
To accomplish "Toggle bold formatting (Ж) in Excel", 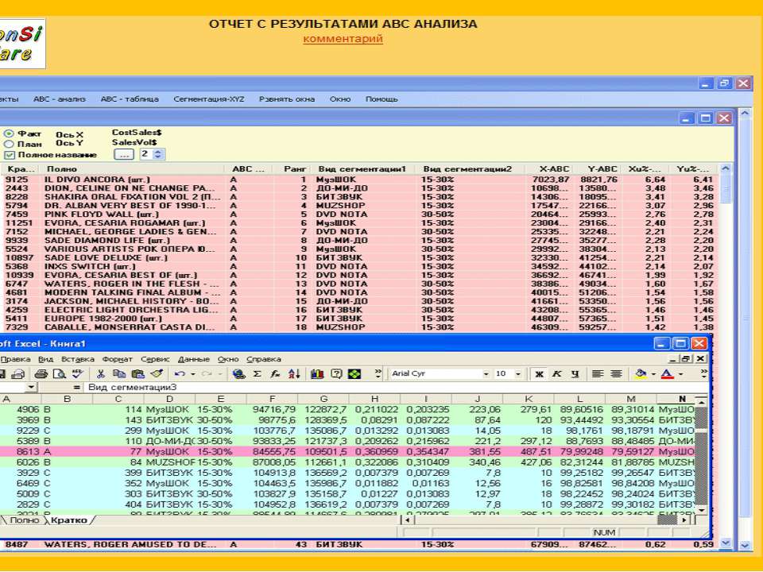I will (x=539, y=373).
